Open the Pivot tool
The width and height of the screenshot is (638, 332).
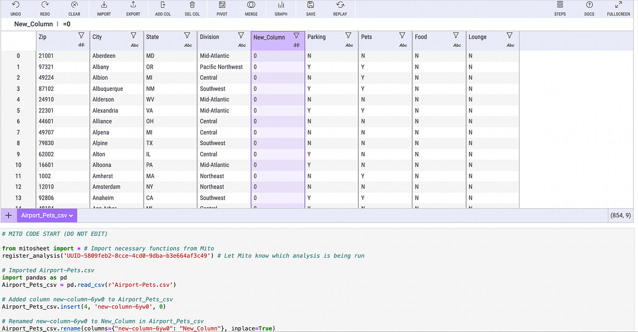tap(221, 9)
